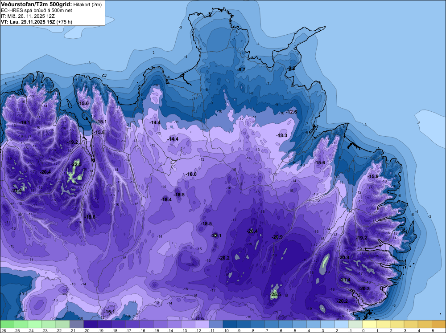The height and width of the screenshot is (333, 446).
Task: Click the -25.5 temperature label on the map
Action: (x=275, y=294)
